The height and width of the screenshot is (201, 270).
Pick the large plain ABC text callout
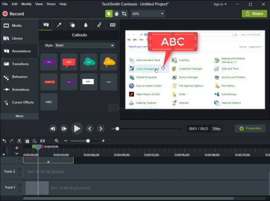click(49, 102)
